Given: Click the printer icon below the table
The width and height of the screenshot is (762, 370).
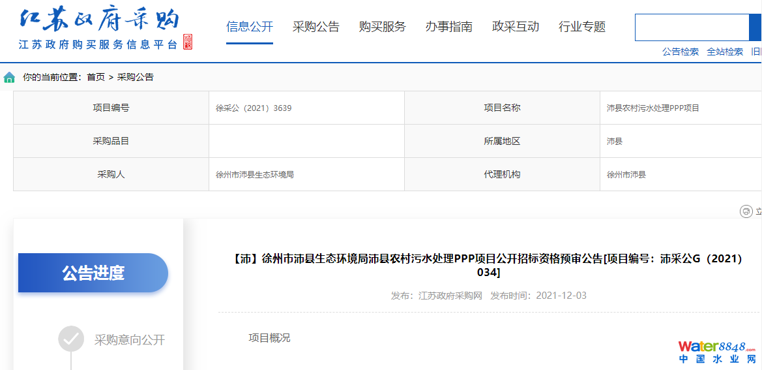Looking at the screenshot, I should coord(746,211).
